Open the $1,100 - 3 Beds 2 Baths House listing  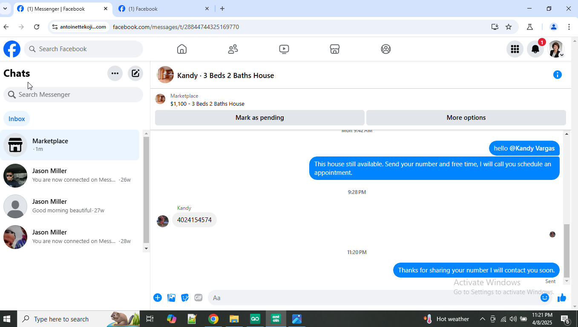point(207,104)
